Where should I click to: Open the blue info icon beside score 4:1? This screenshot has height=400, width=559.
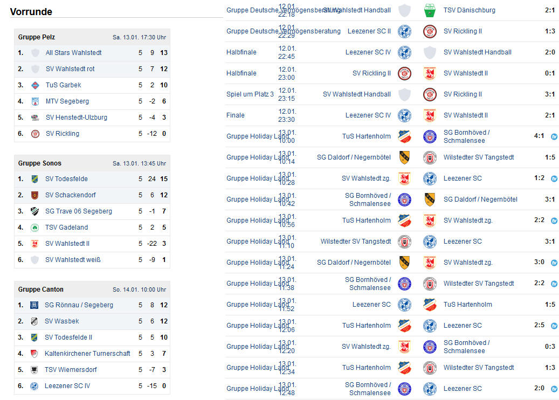click(554, 136)
